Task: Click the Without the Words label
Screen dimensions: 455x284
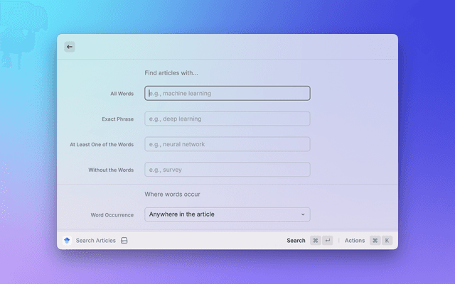Action: coord(111,170)
